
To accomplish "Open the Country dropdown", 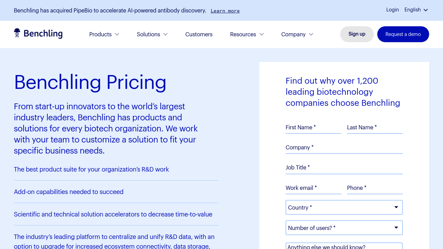I will [344, 207].
